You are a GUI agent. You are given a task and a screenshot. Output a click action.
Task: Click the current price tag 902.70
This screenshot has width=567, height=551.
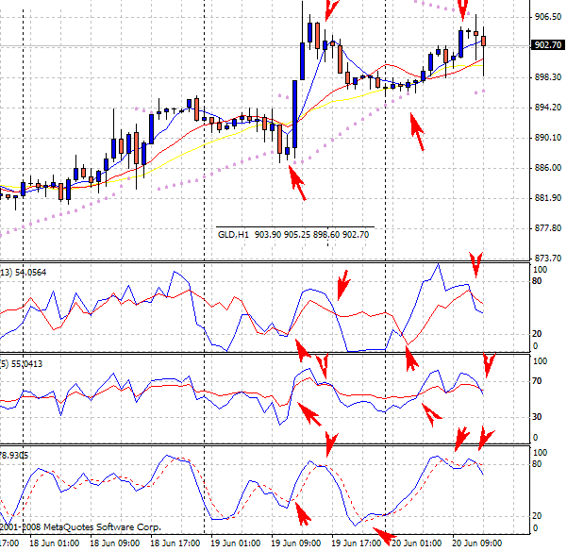(546, 45)
